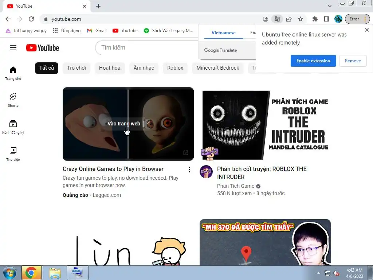Bookmark this page with star icon

click(x=301, y=19)
